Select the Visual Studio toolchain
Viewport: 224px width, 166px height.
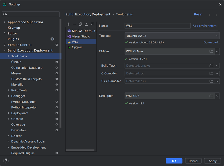pyautogui.click(x=81, y=36)
